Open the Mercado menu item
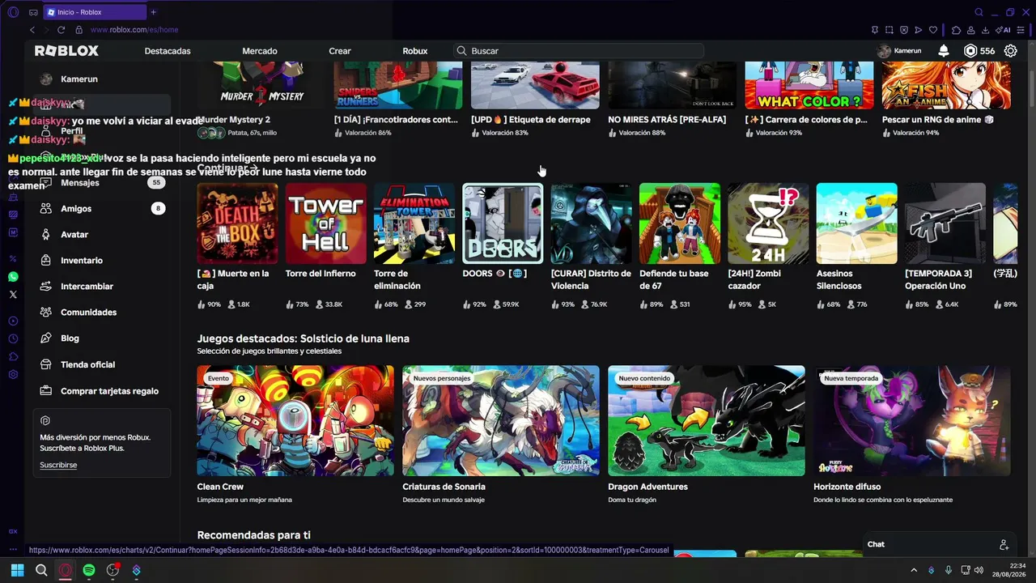Screen dimensions: 1036x583 pyautogui.click(x=260, y=51)
